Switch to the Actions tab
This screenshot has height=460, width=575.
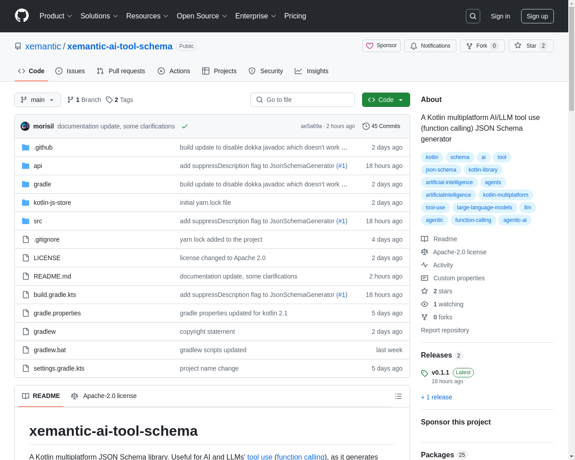pos(174,71)
